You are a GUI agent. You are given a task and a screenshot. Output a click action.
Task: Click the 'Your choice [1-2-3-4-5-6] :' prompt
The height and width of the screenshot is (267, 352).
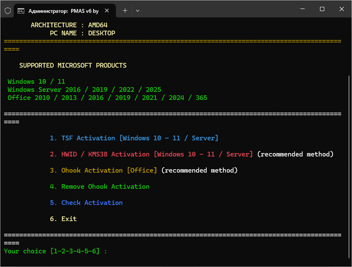[55, 251]
